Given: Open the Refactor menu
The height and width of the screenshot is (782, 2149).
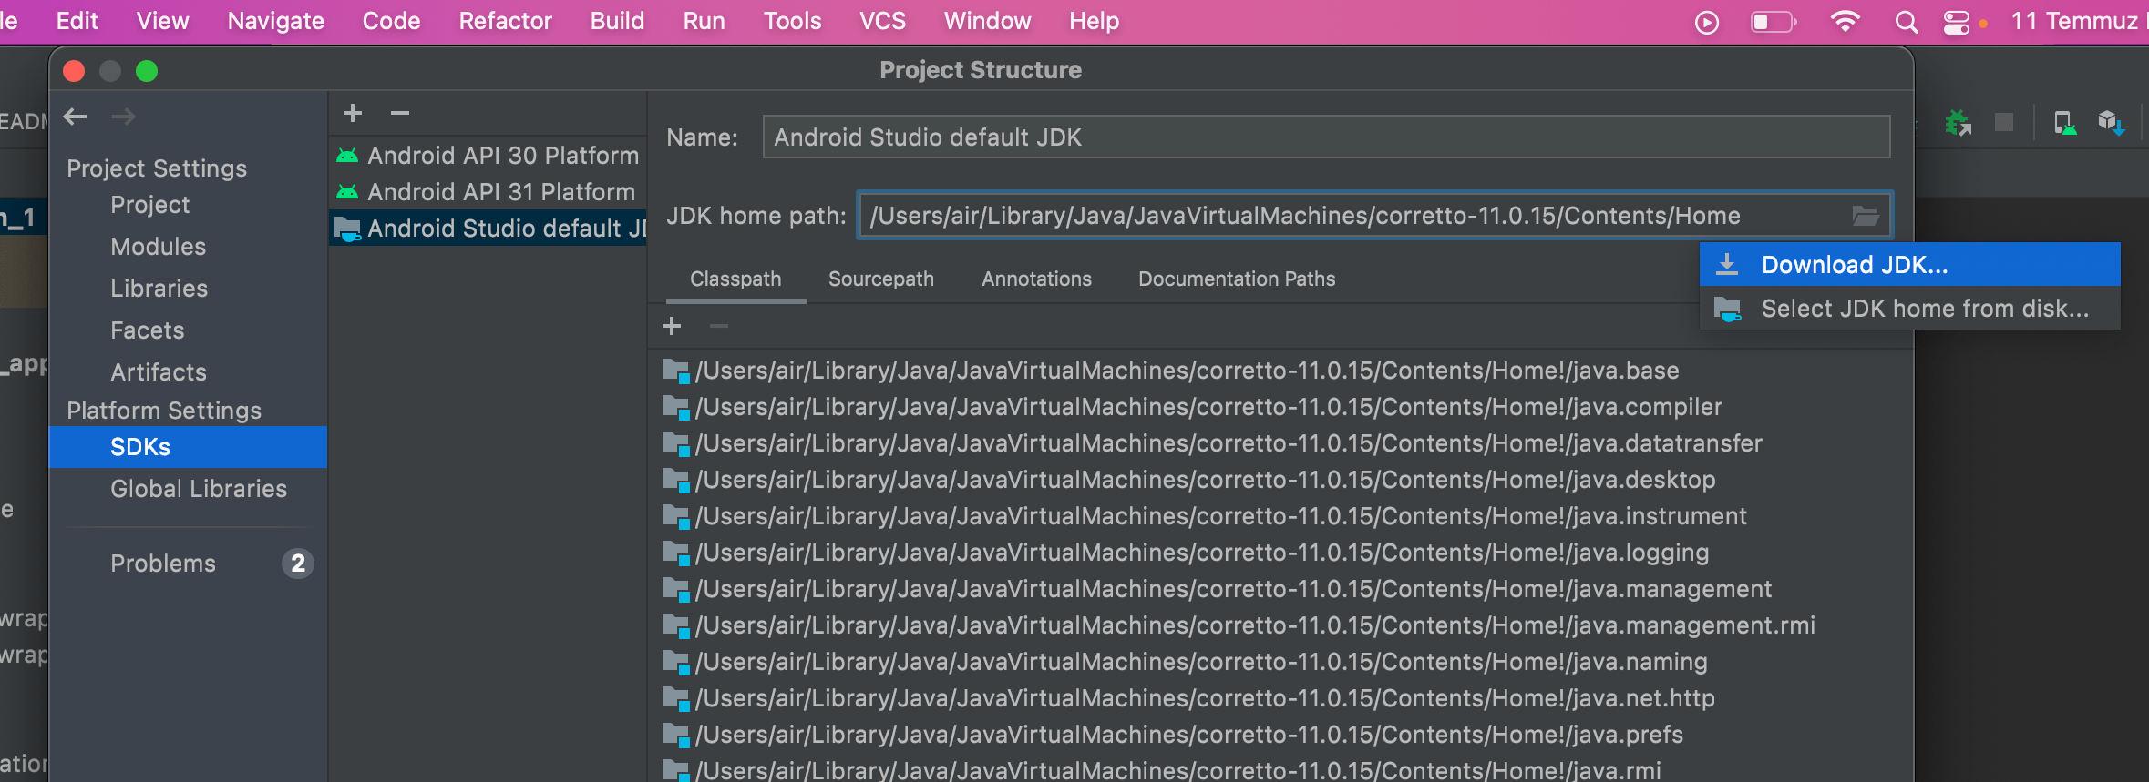Looking at the screenshot, I should (505, 21).
